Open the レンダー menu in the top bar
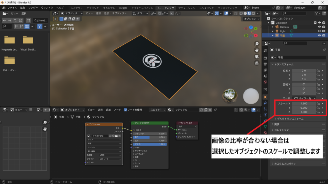The width and height of the screenshot is (328, 184). click(x=33, y=8)
